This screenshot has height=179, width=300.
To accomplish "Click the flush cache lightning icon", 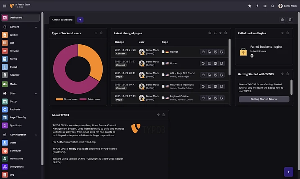I will tap(257, 6).
